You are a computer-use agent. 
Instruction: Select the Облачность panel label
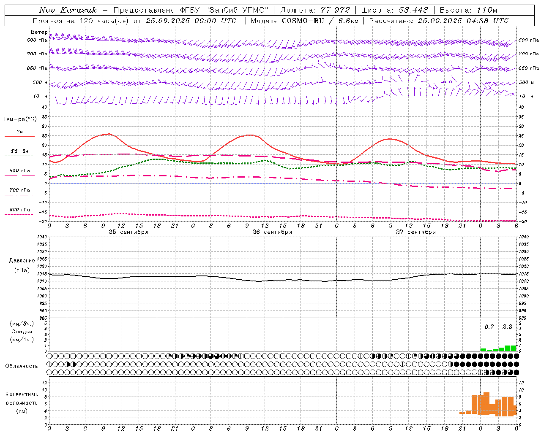click(x=22, y=366)
